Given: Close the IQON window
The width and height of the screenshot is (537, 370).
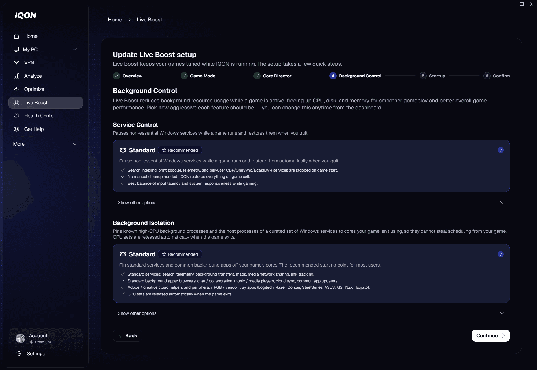Looking at the screenshot, I should (532, 4).
